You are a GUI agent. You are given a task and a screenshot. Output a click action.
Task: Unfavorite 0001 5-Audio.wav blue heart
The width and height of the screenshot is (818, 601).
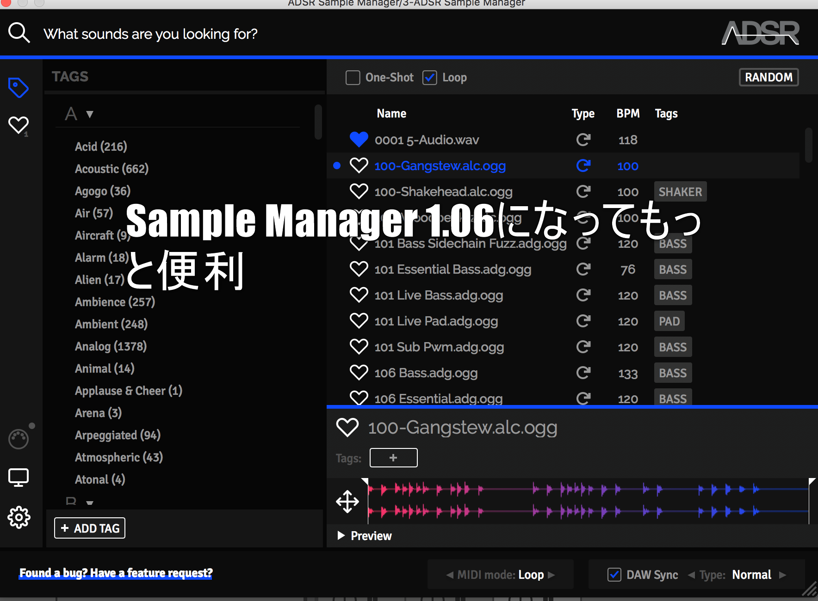(x=359, y=140)
